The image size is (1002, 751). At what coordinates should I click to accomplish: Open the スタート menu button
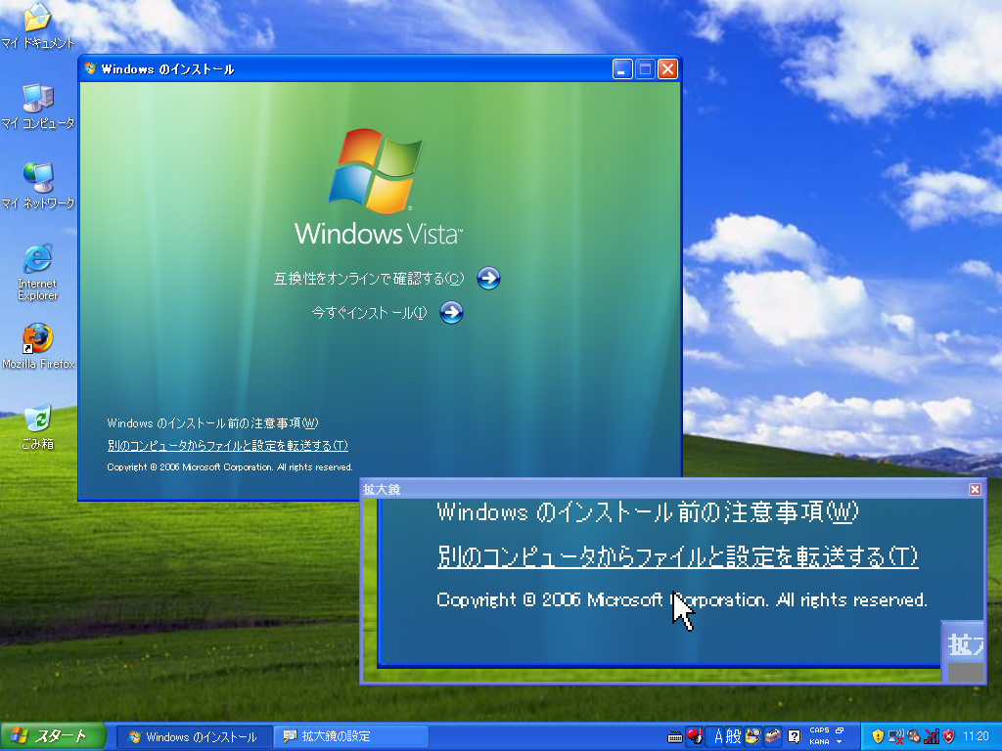pos(53,736)
